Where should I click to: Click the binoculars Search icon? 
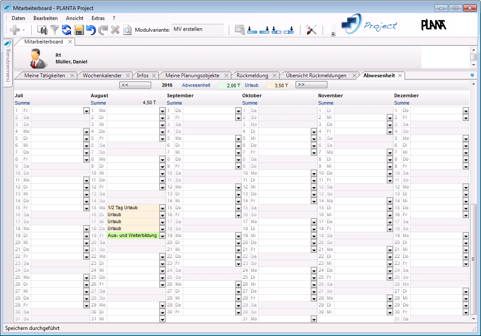(x=43, y=30)
